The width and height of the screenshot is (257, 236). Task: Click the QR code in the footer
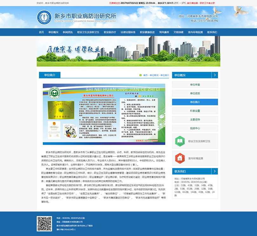click(x=44, y=223)
